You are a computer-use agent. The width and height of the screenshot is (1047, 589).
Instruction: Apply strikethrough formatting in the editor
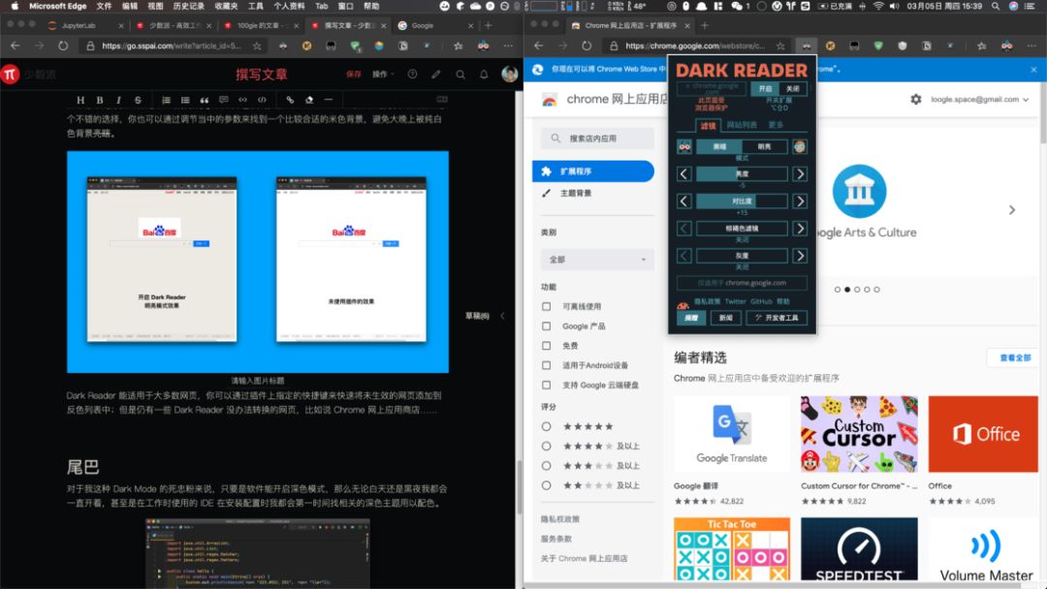click(x=138, y=100)
